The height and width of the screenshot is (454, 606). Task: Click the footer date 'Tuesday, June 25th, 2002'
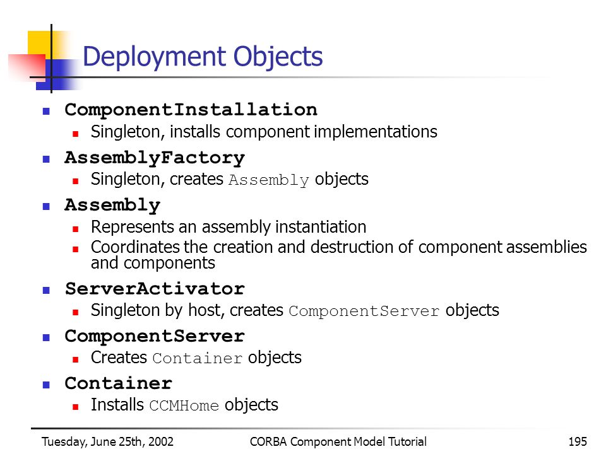107,441
